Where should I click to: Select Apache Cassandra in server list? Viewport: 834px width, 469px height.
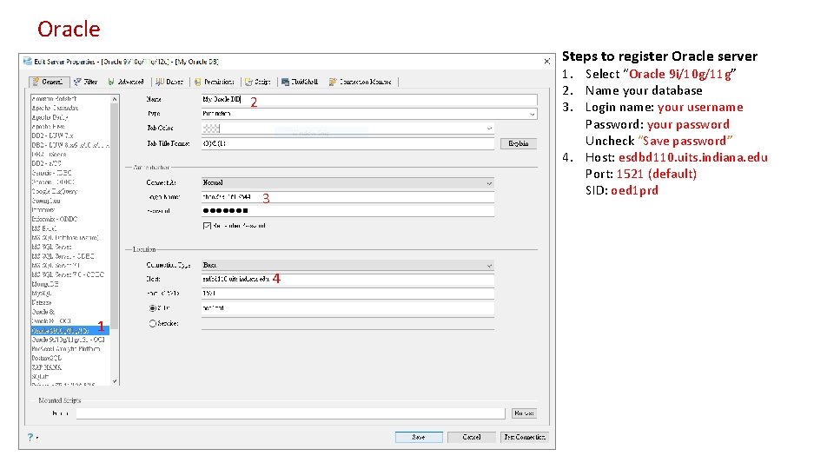55,108
